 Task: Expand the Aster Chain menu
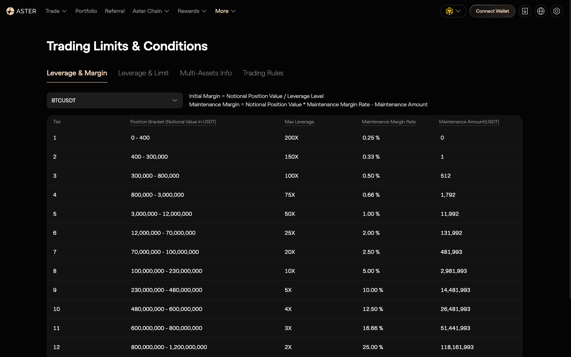tap(151, 11)
